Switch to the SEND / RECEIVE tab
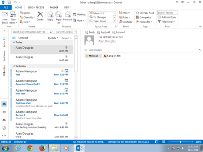The height and width of the screenshot is (152, 203). pyautogui.click(x=36, y=7)
